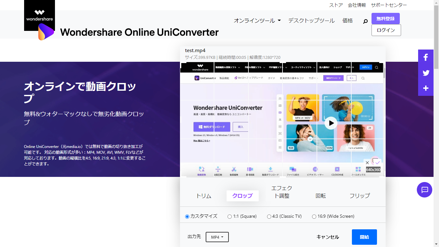Click the 出力先 label
Viewport: 439px width, 247px height.
coord(194,236)
